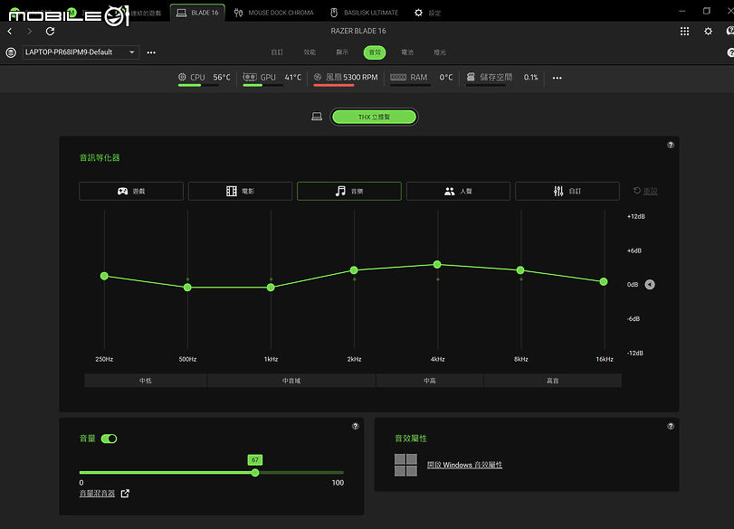The image size is (734, 529).
Task: Click the arrow marker next to 0dB
Action: (x=650, y=284)
